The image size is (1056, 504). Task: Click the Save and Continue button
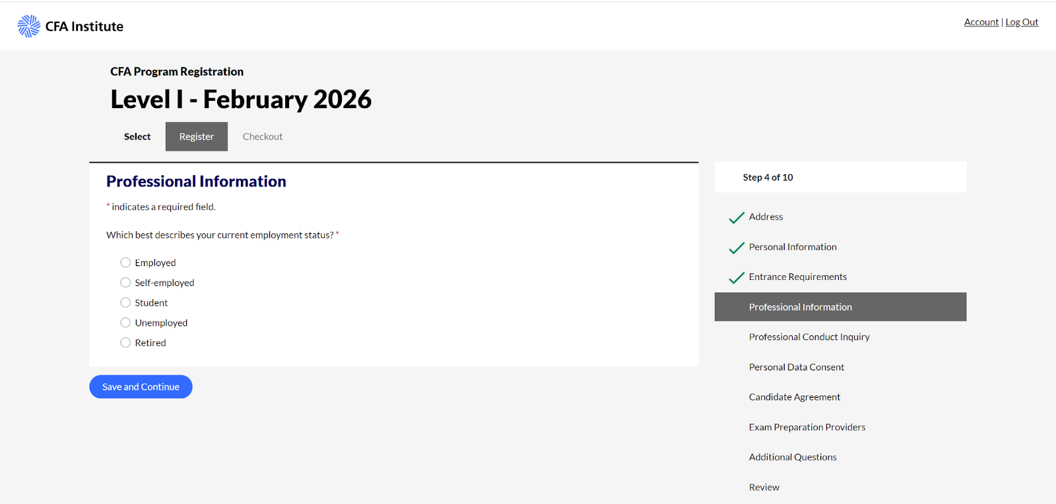tap(141, 387)
